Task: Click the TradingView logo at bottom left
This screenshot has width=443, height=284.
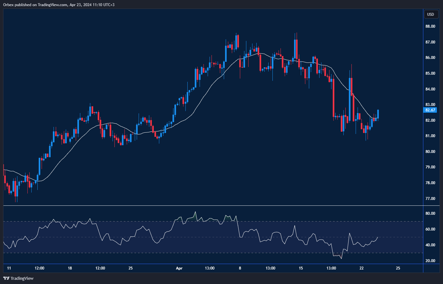Action: click(18, 278)
